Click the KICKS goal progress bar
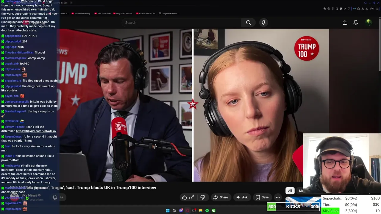 click(293, 207)
